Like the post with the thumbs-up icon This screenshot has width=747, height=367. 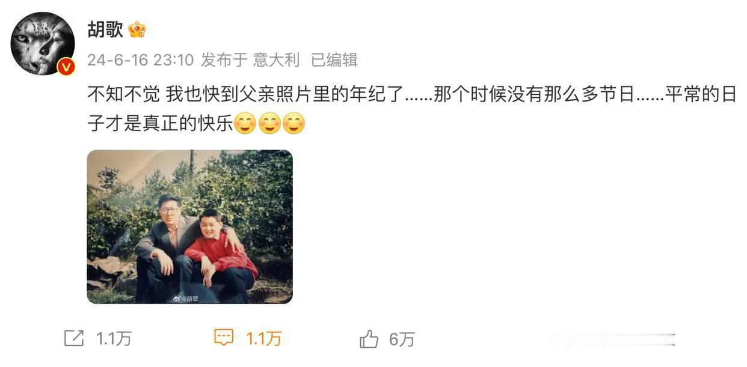pyautogui.click(x=369, y=339)
